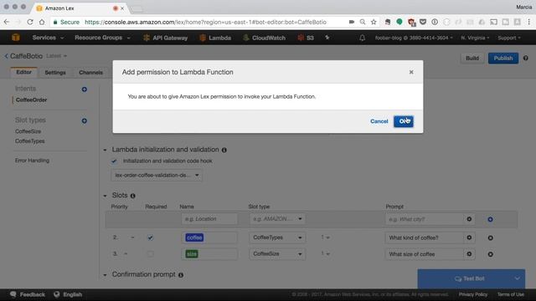This screenshot has height=301, width=536.
Task: Open Feedback link in footer
Action: coord(28,294)
